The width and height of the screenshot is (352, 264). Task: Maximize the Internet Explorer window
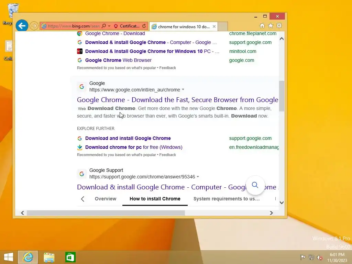265,16
